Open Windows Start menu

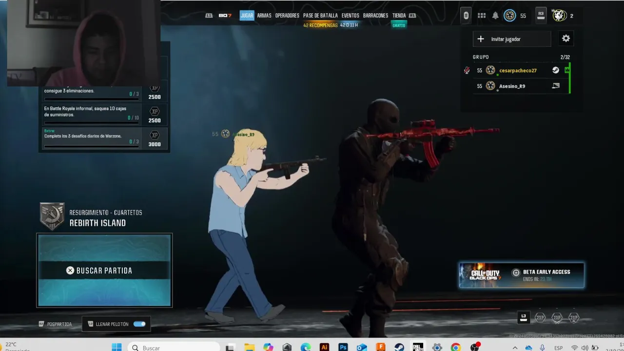(x=117, y=348)
